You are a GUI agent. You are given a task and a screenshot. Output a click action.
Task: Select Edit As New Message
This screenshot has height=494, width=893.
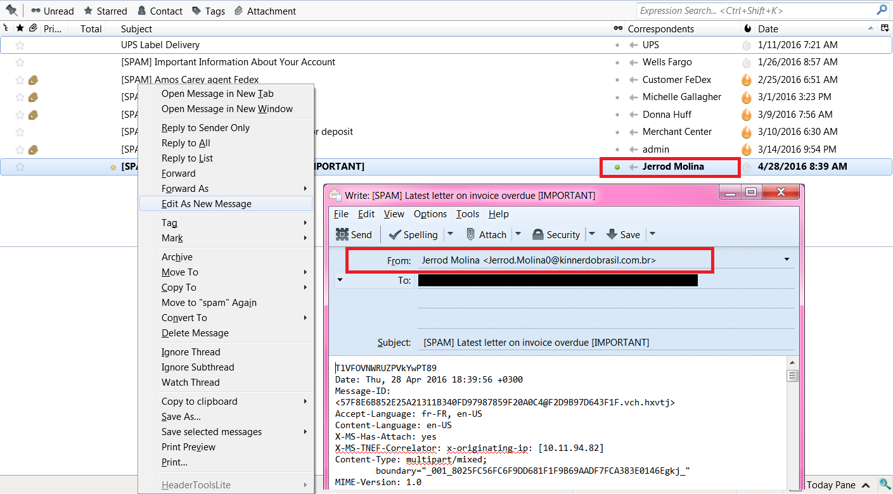click(206, 204)
